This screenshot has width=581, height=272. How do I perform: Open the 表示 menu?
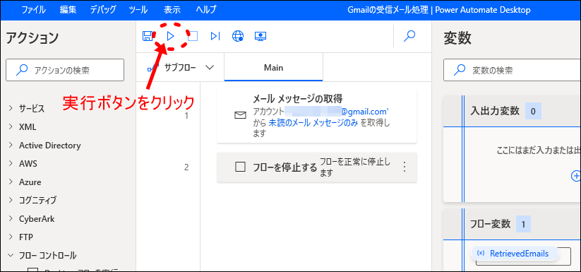click(172, 10)
